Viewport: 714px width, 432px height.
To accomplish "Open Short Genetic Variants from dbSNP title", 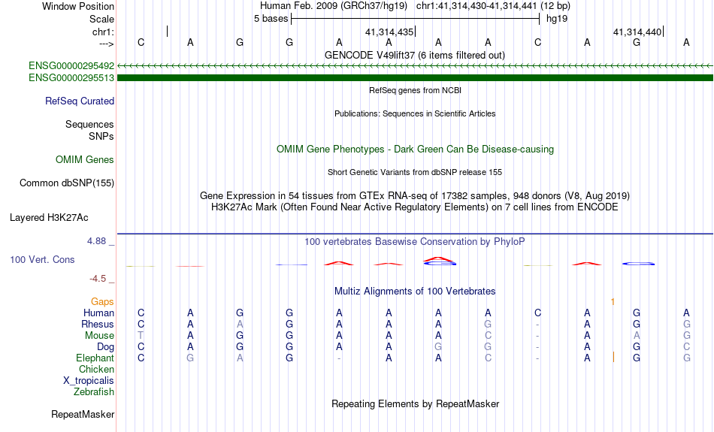I will [x=415, y=173].
